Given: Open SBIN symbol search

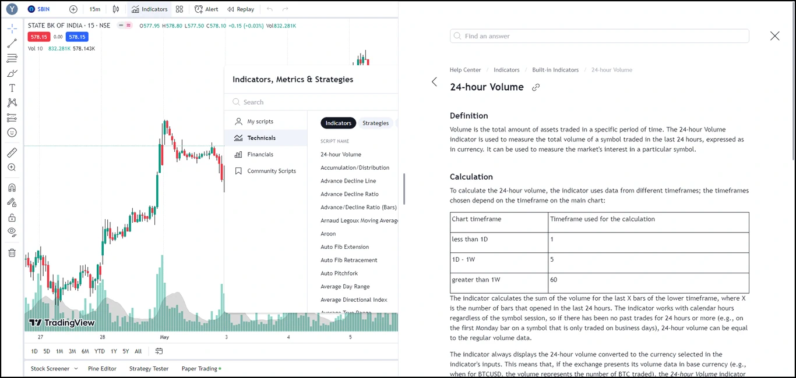Looking at the screenshot, I should click(39, 9).
